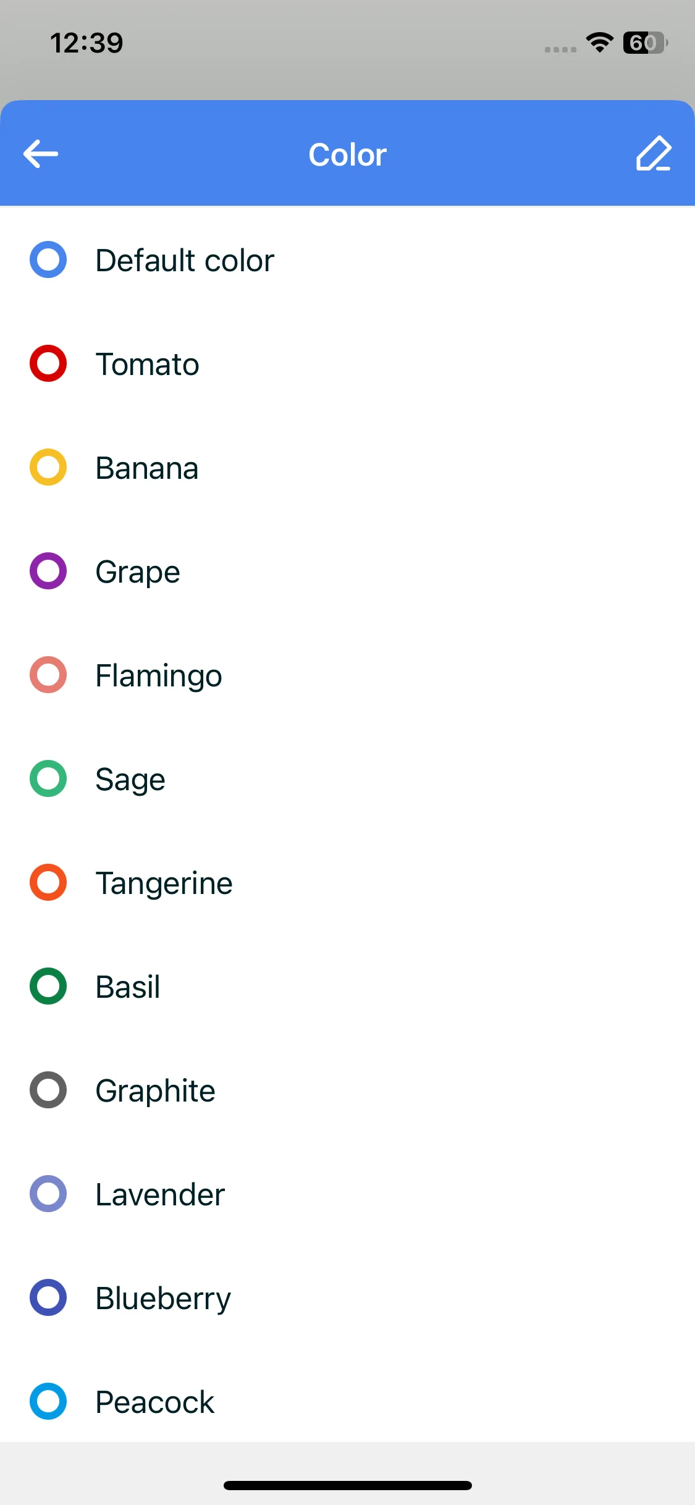Viewport: 695px width, 1505px height.
Task: Select the Default color radio circle
Action: [48, 259]
